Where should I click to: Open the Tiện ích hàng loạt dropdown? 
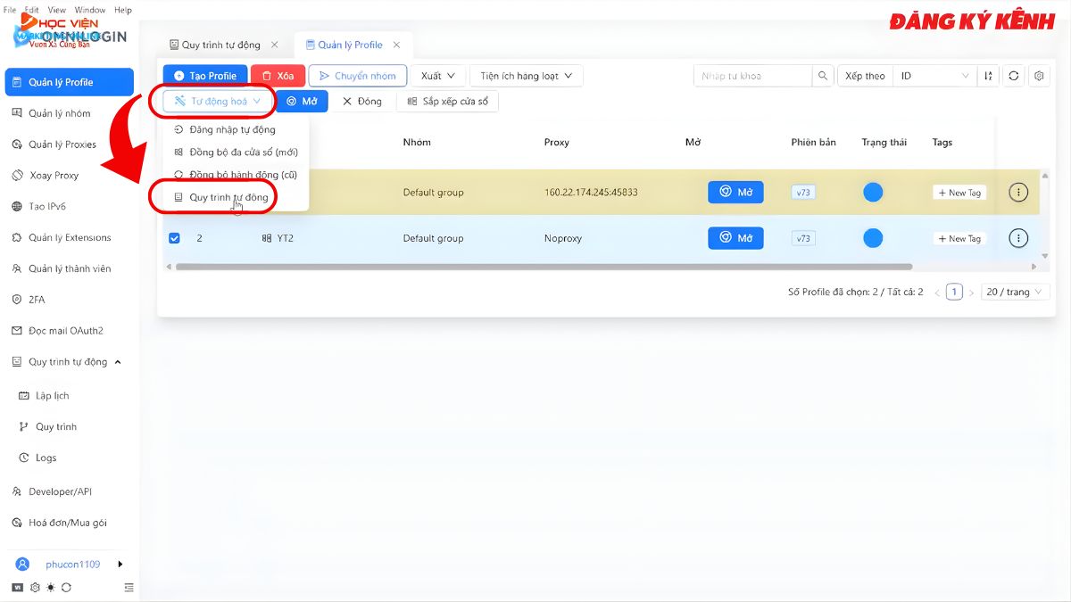click(526, 76)
